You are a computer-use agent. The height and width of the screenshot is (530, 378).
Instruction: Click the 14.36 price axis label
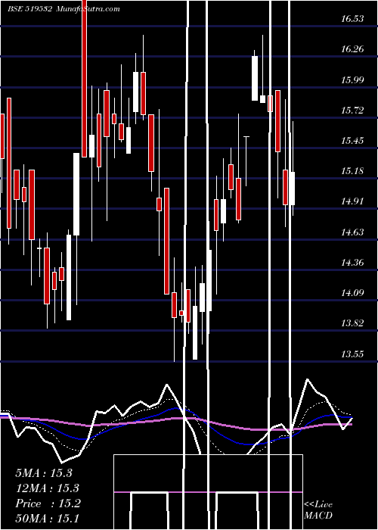pos(352,263)
